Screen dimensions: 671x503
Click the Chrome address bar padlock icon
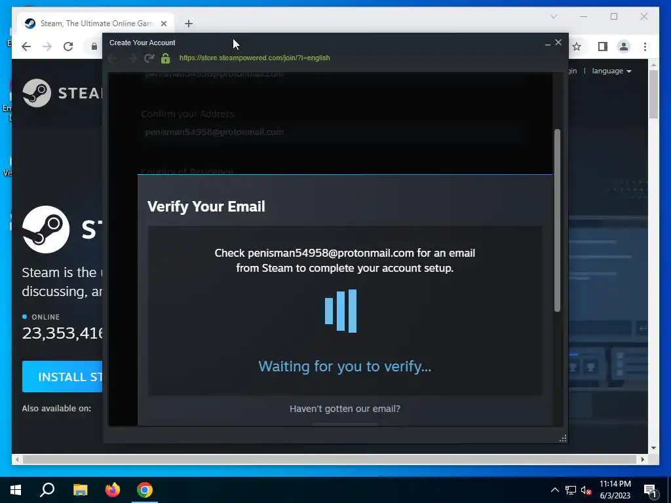pyautogui.click(x=94, y=47)
